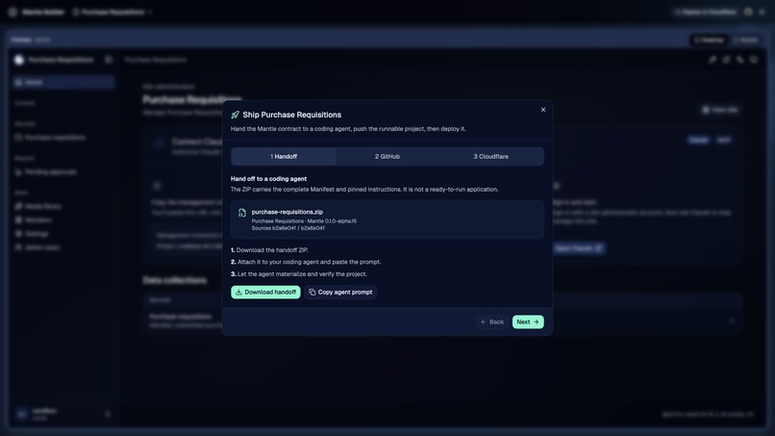Open the 2 GitHub step tab

(x=387, y=156)
